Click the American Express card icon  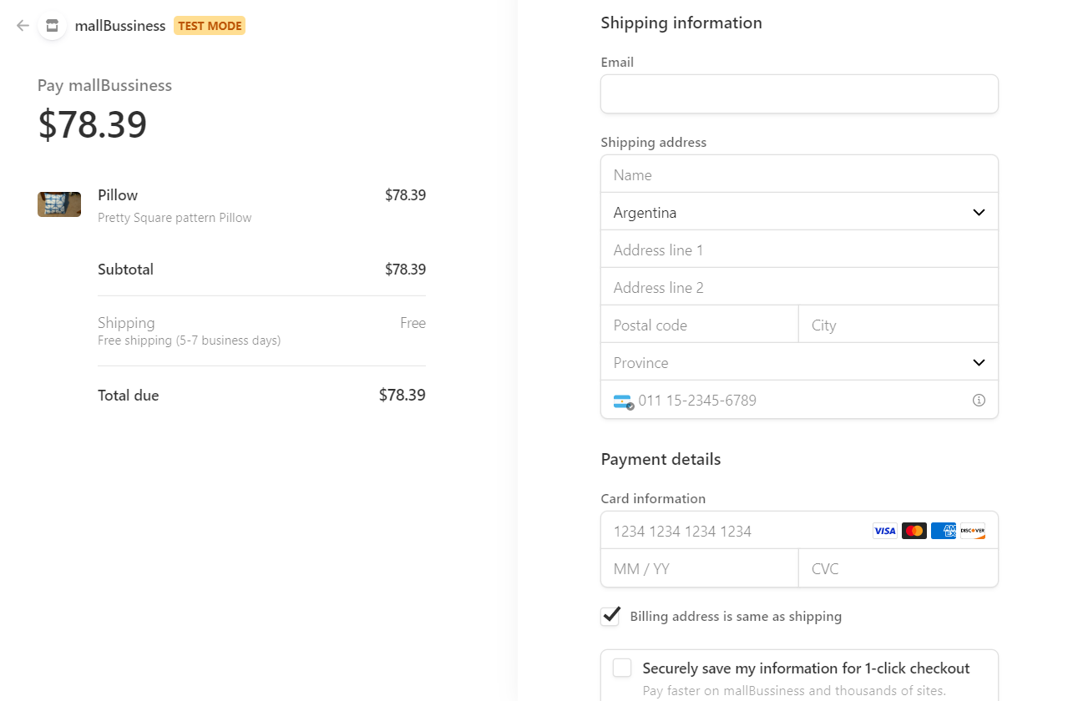943,531
